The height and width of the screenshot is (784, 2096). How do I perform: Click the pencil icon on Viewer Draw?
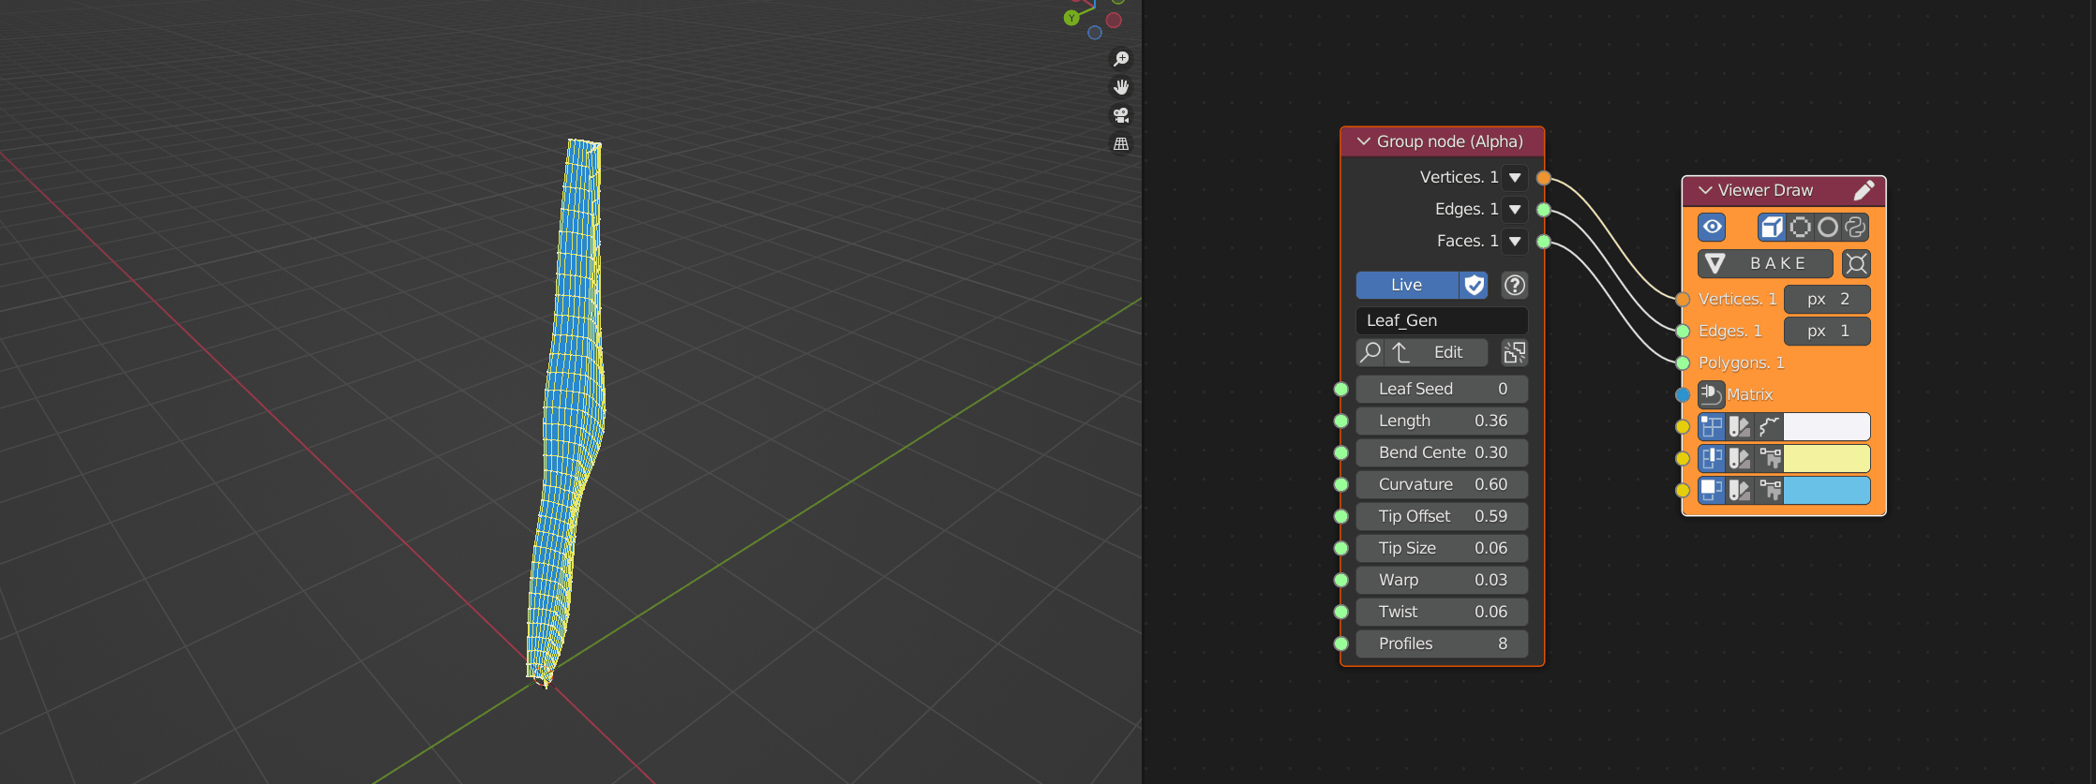1864,190
